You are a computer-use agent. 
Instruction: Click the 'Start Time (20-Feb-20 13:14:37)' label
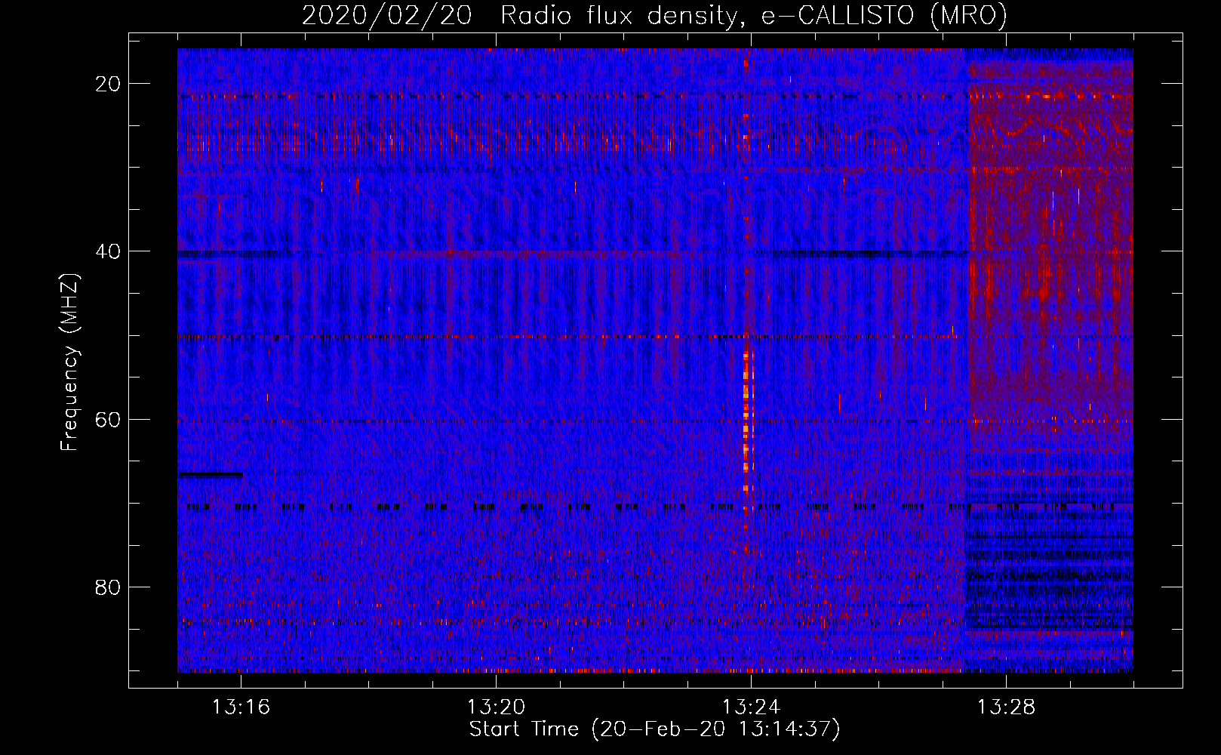click(x=654, y=729)
